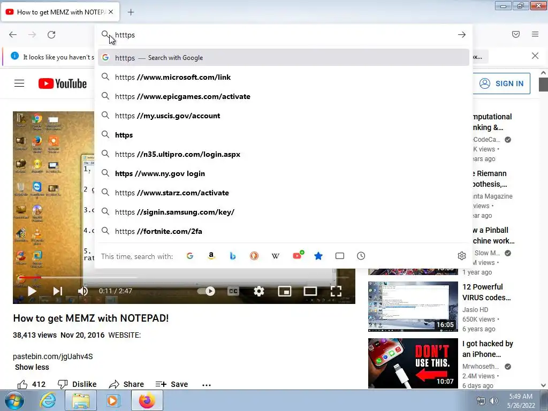Image resolution: width=548 pixels, height=411 pixels.
Task: Search open tabs with the tab icon
Action: tap(340, 256)
